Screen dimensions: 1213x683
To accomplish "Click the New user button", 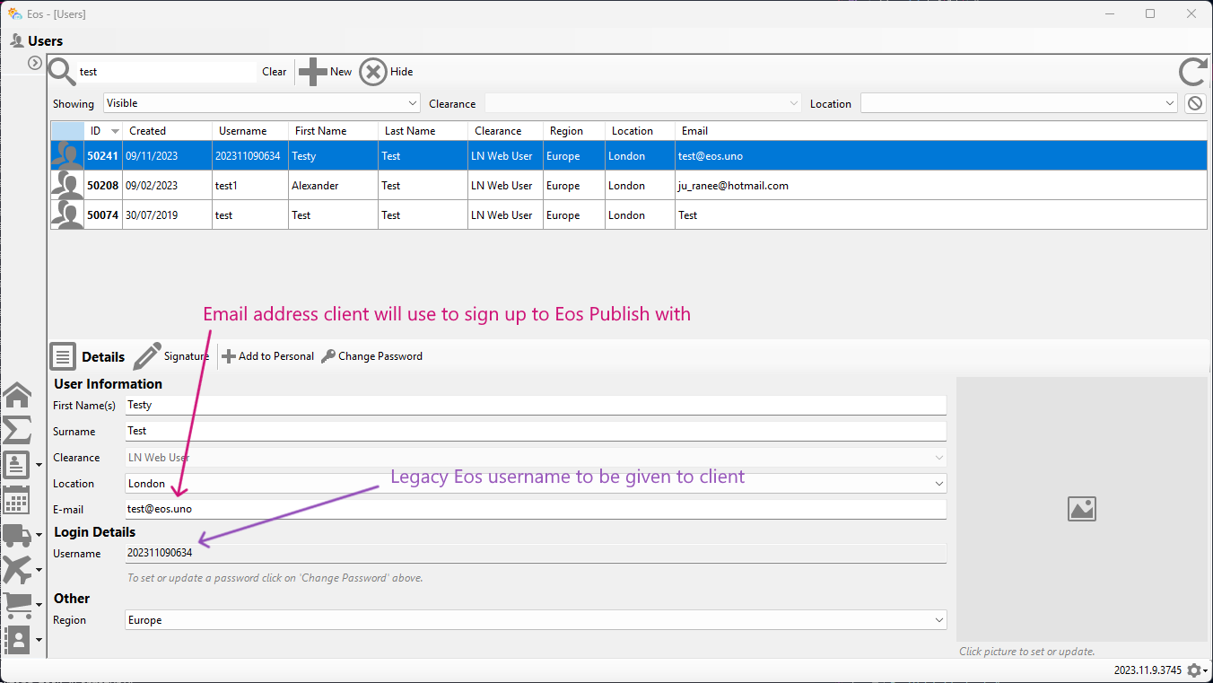I will [326, 72].
